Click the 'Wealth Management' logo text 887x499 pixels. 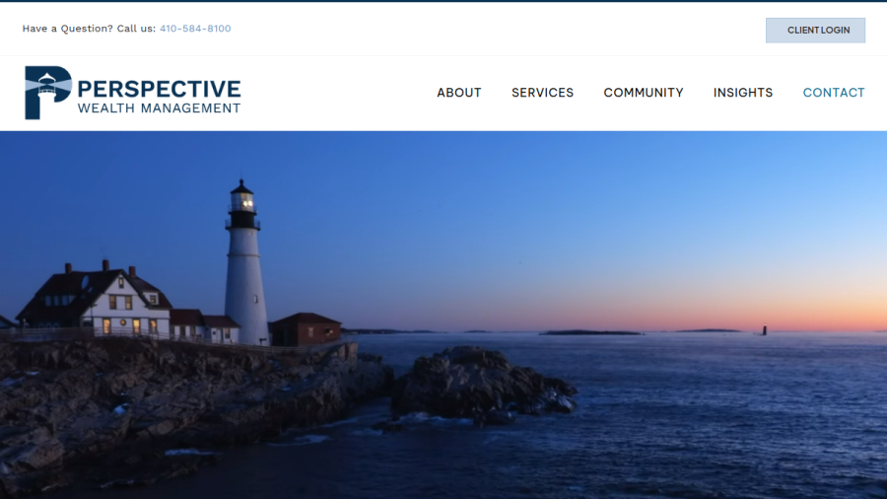tap(159, 108)
